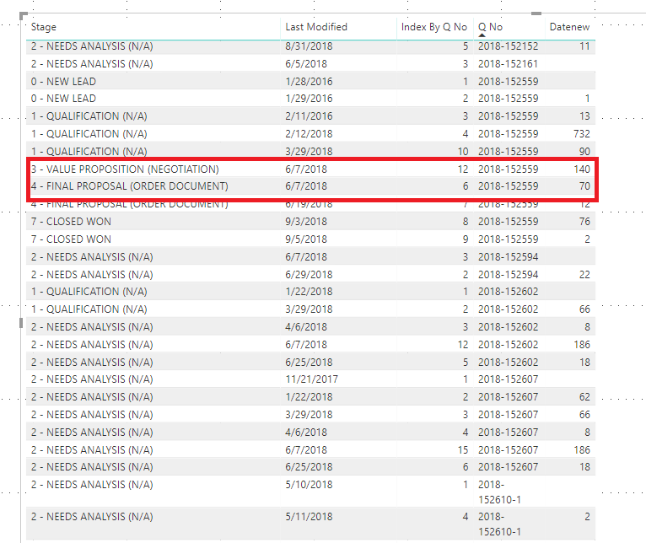Select Datenew value 11

[584, 46]
